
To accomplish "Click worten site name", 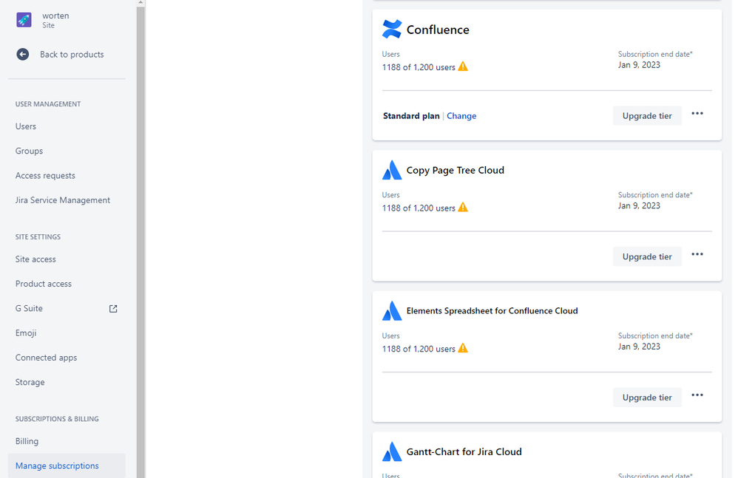I will click(x=55, y=16).
